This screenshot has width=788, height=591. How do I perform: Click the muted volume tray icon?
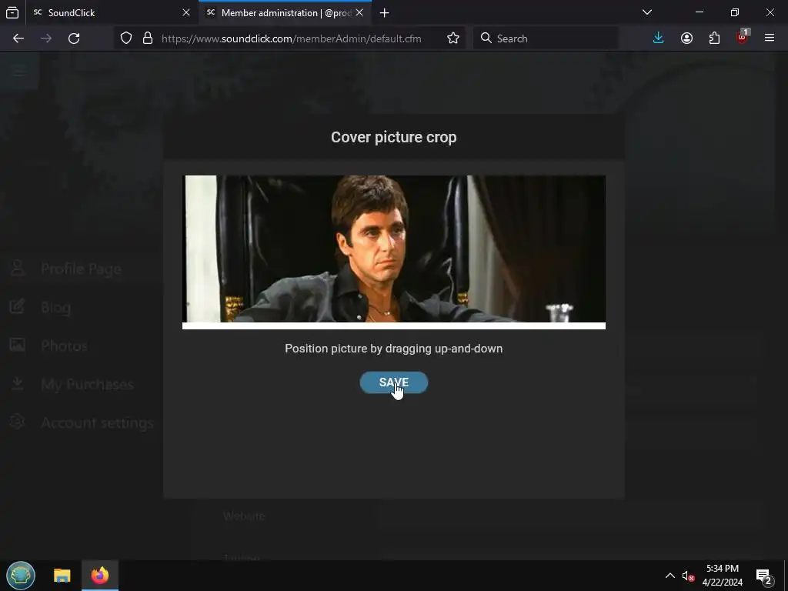tap(688, 576)
